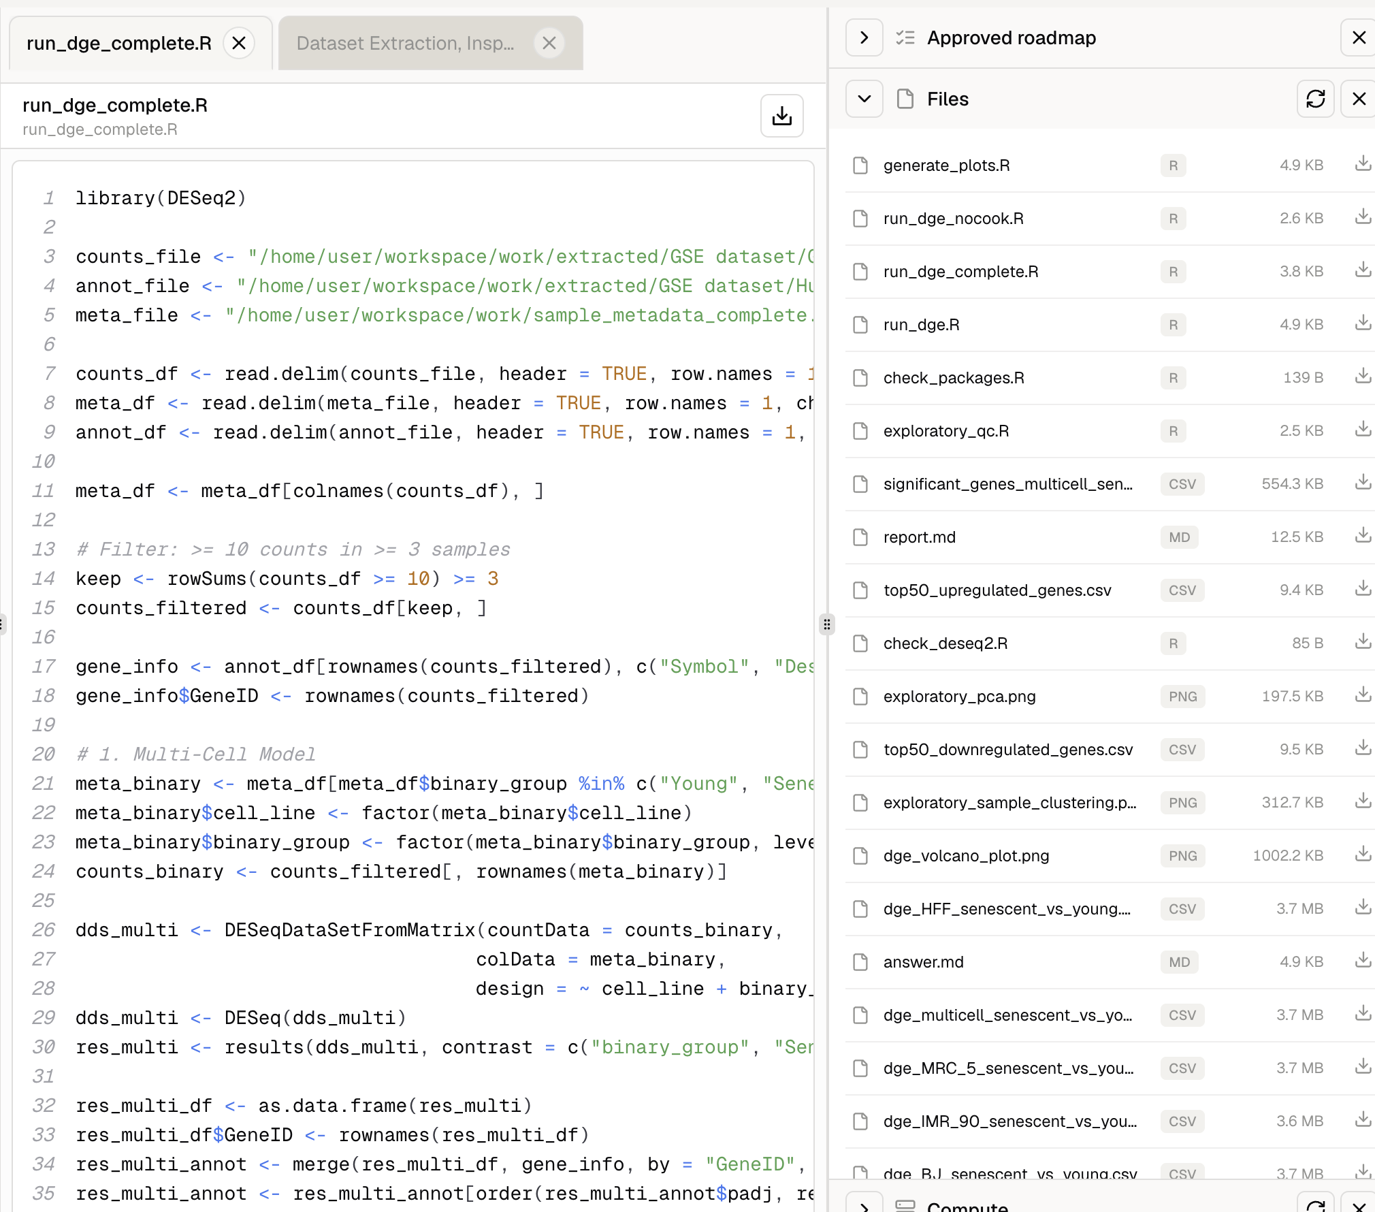Open dge_volcano_plot.png in file list
Image resolution: width=1375 pixels, height=1212 pixels.
tap(966, 856)
